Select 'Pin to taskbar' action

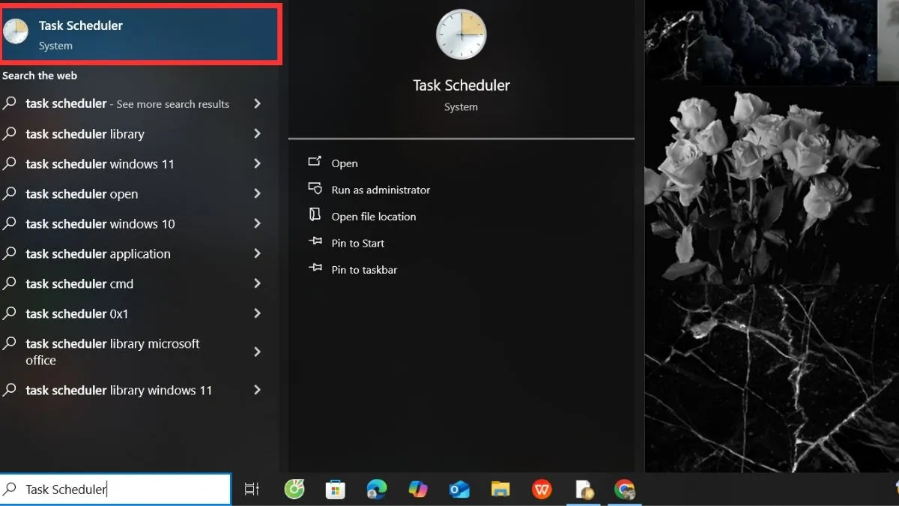coord(364,269)
